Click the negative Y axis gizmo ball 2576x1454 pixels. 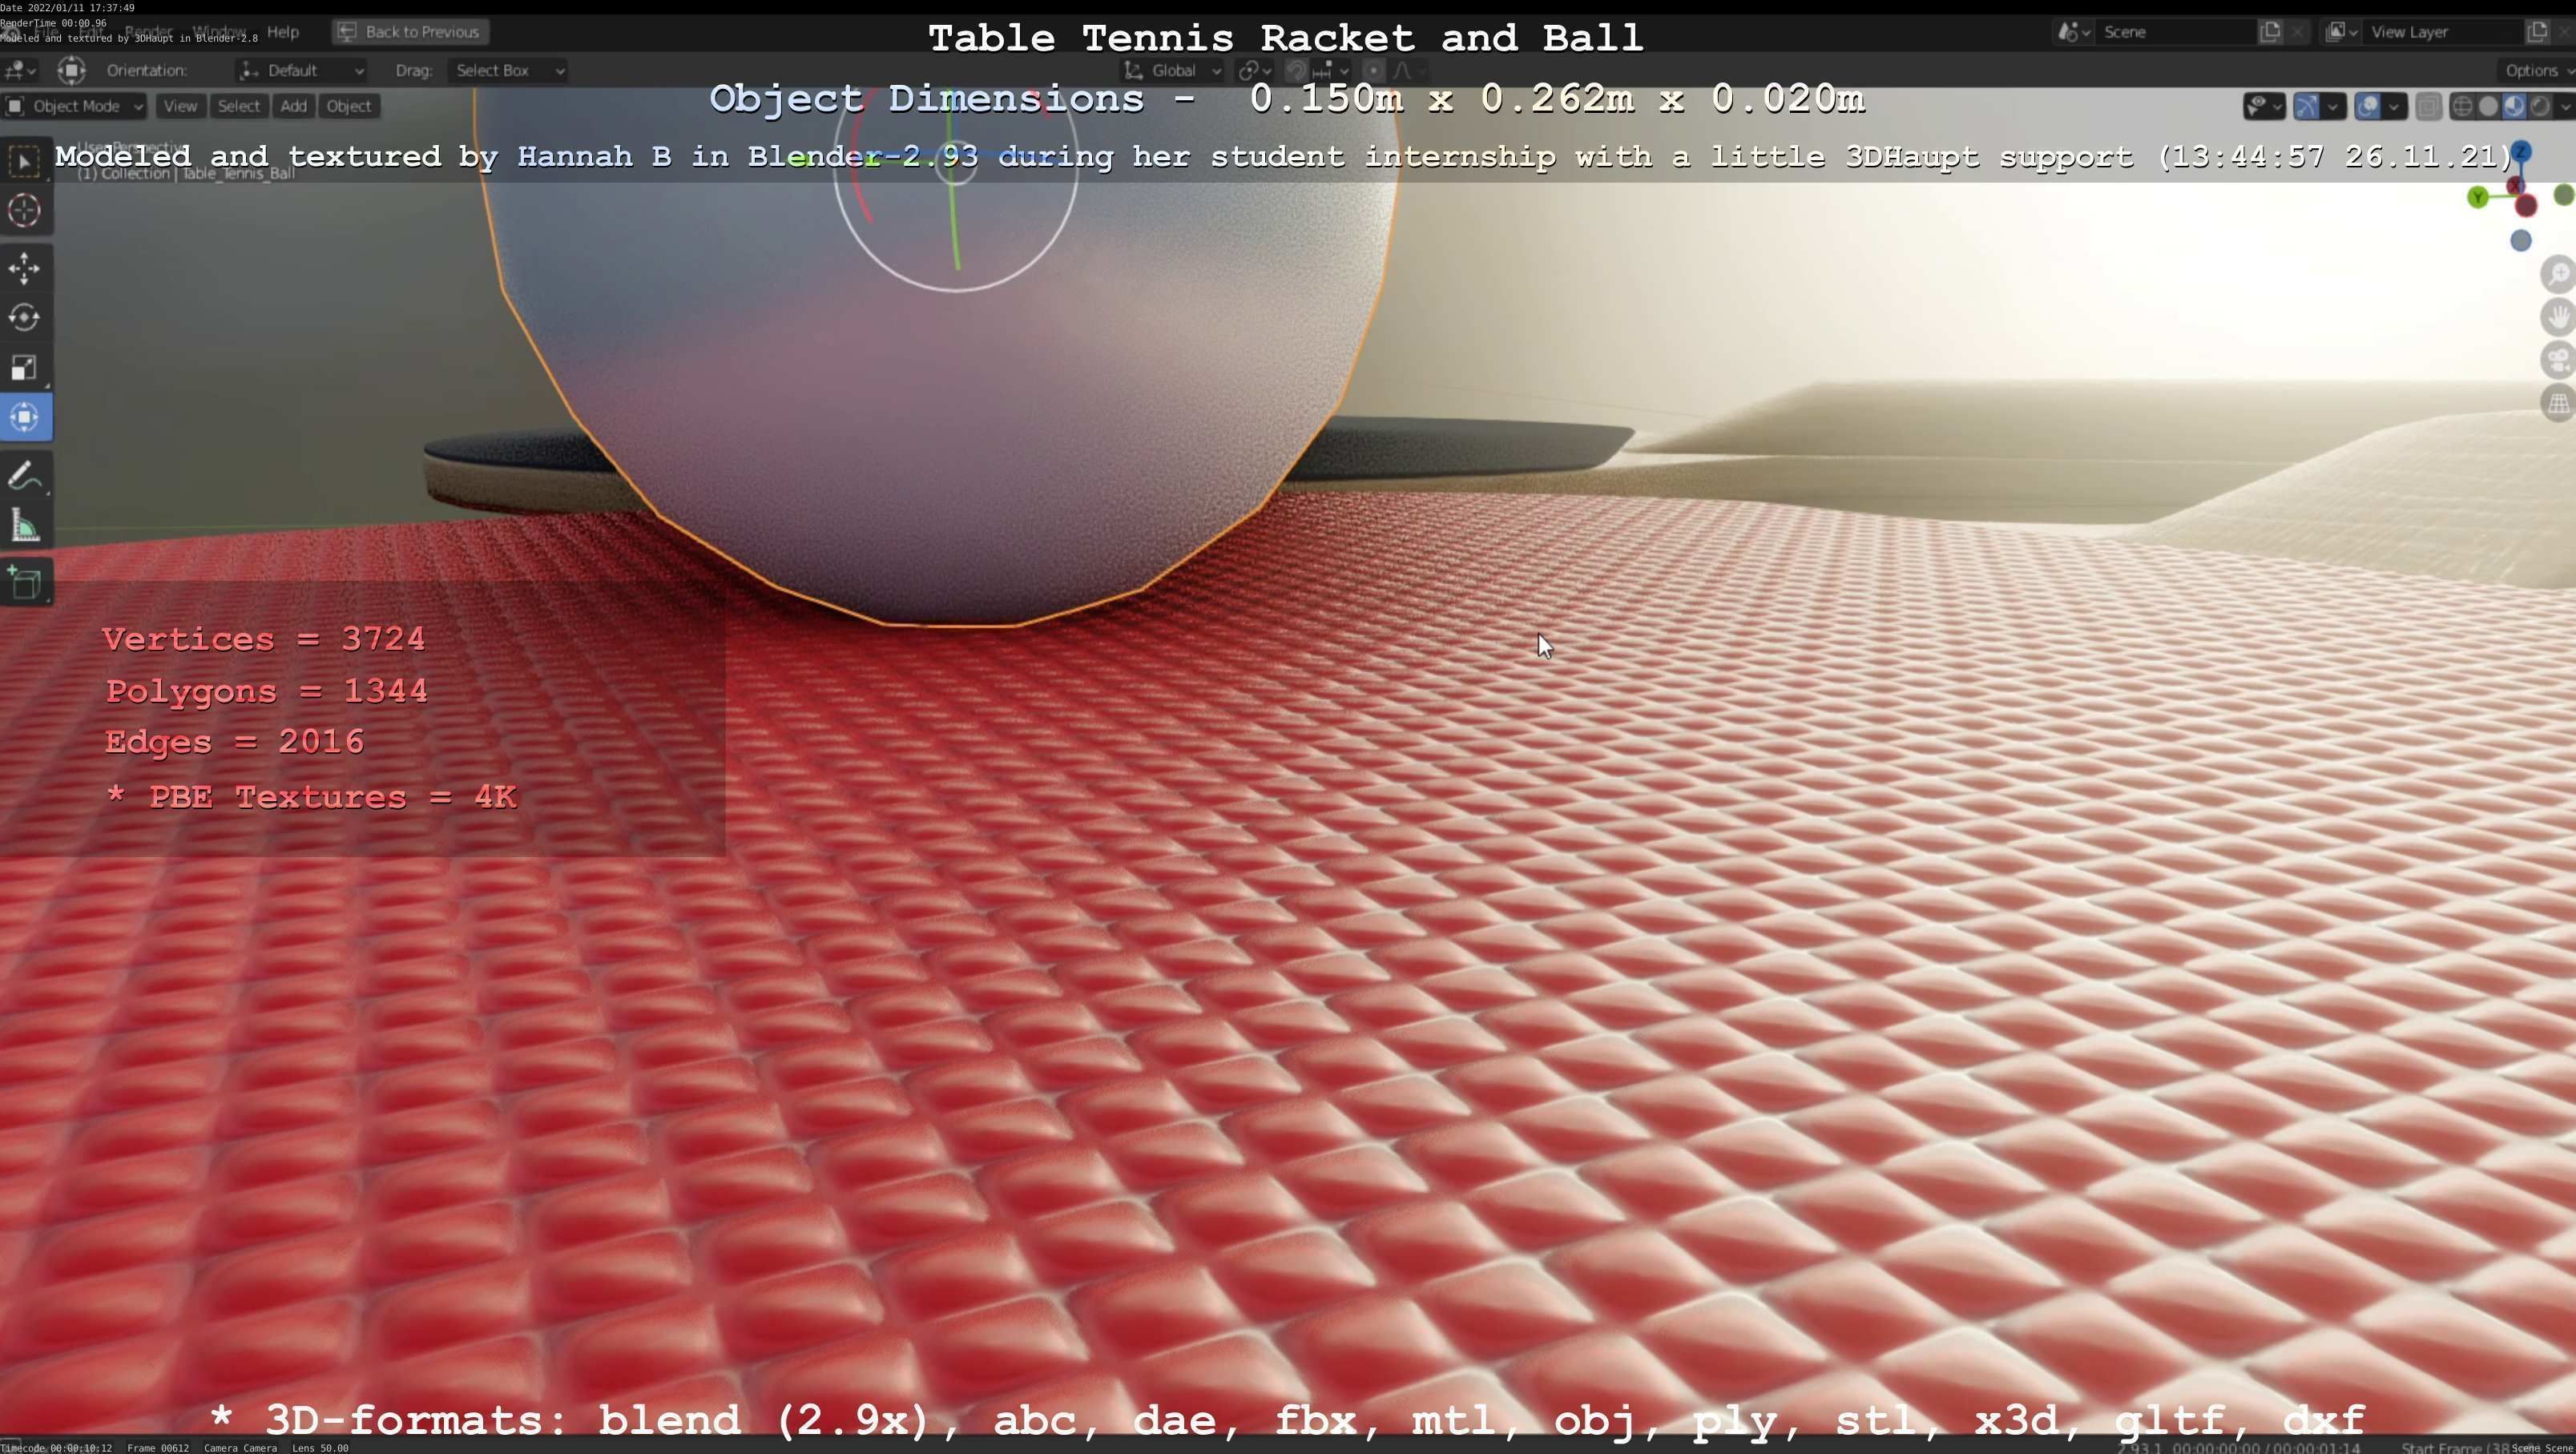coord(2564,195)
